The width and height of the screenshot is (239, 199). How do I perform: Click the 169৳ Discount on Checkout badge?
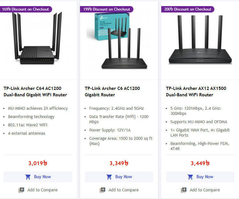[26, 9]
